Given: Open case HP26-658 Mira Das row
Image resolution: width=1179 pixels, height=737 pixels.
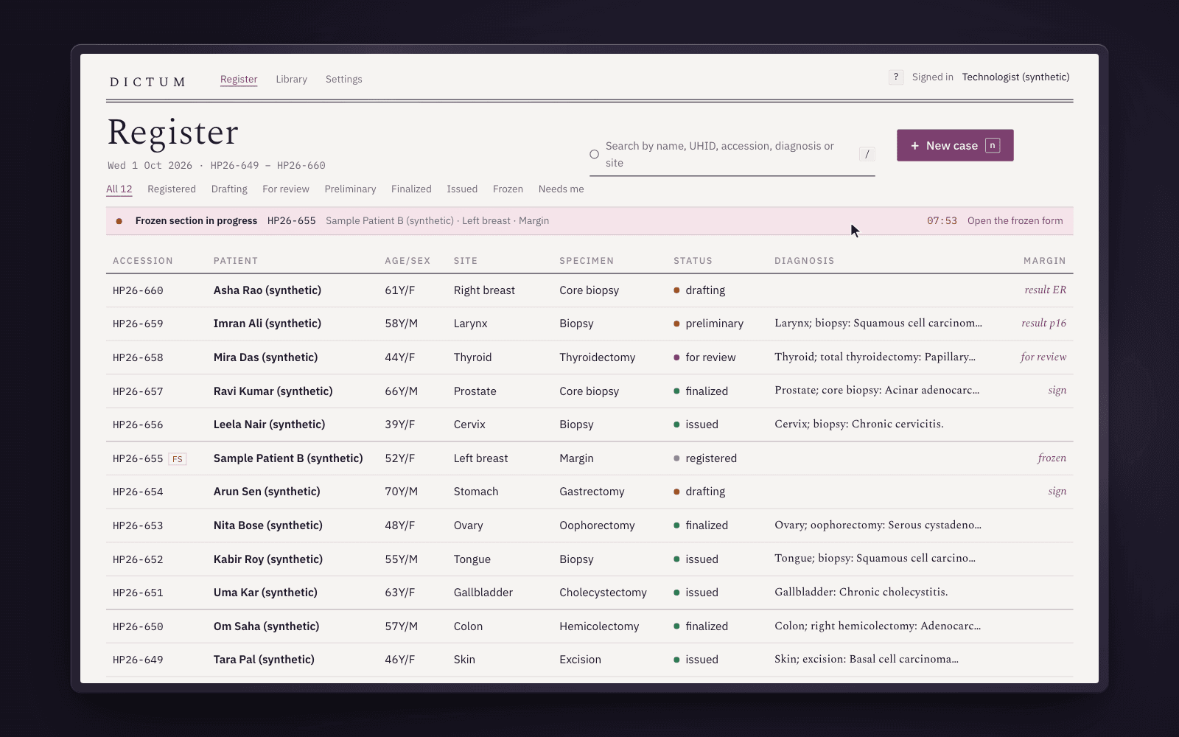Looking at the screenshot, I should coord(589,357).
